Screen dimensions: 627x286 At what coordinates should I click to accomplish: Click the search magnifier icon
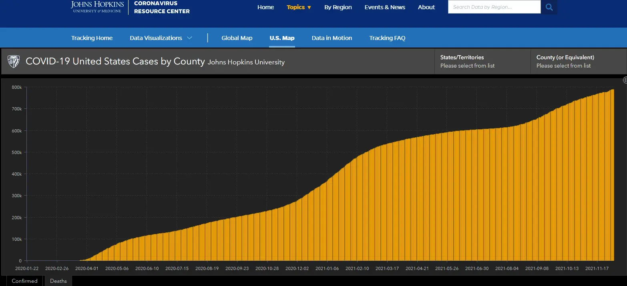click(x=549, y=7)
